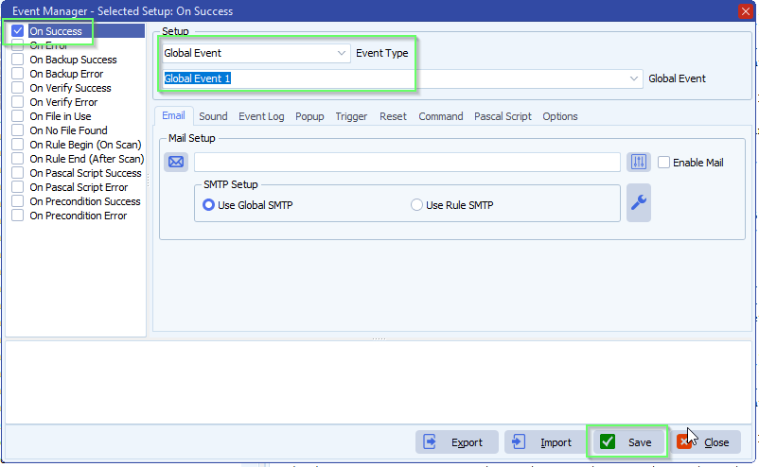Enable On Pascal Script Success checkbox
This screenshot has height=467, width=759.
click(x=17, y=173)
